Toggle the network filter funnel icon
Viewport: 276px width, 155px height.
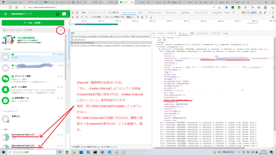tap(82, 17)
